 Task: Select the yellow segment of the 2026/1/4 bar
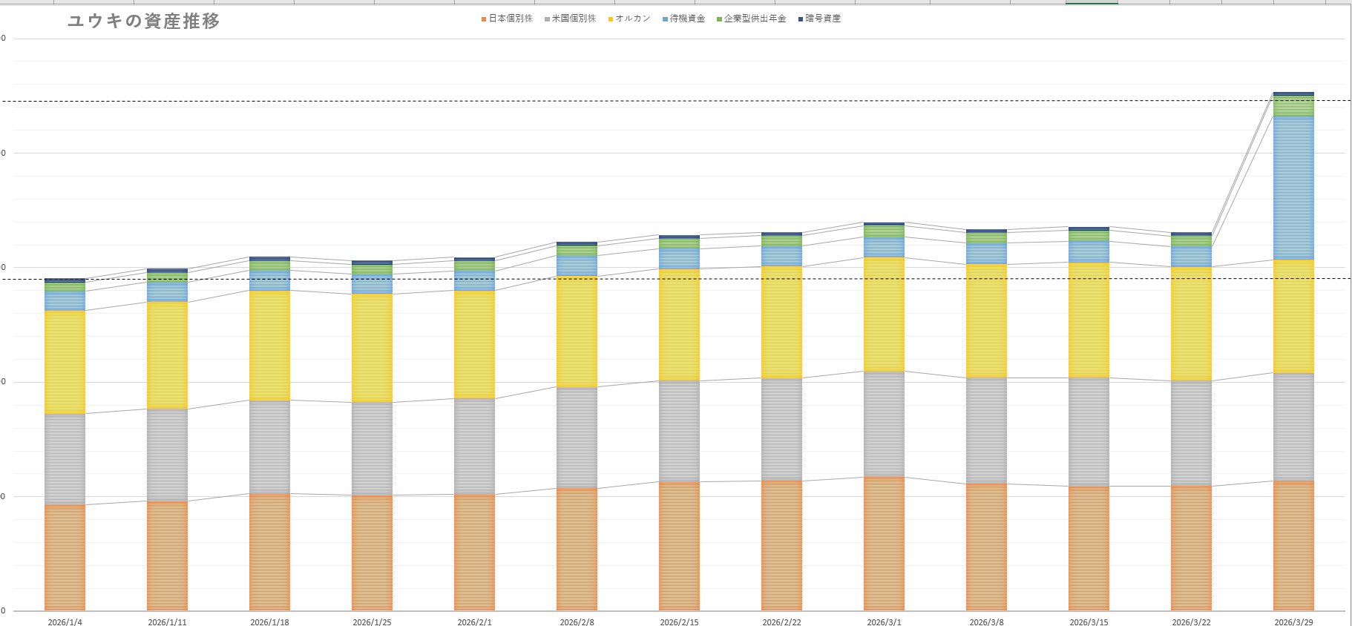[65, 362]
